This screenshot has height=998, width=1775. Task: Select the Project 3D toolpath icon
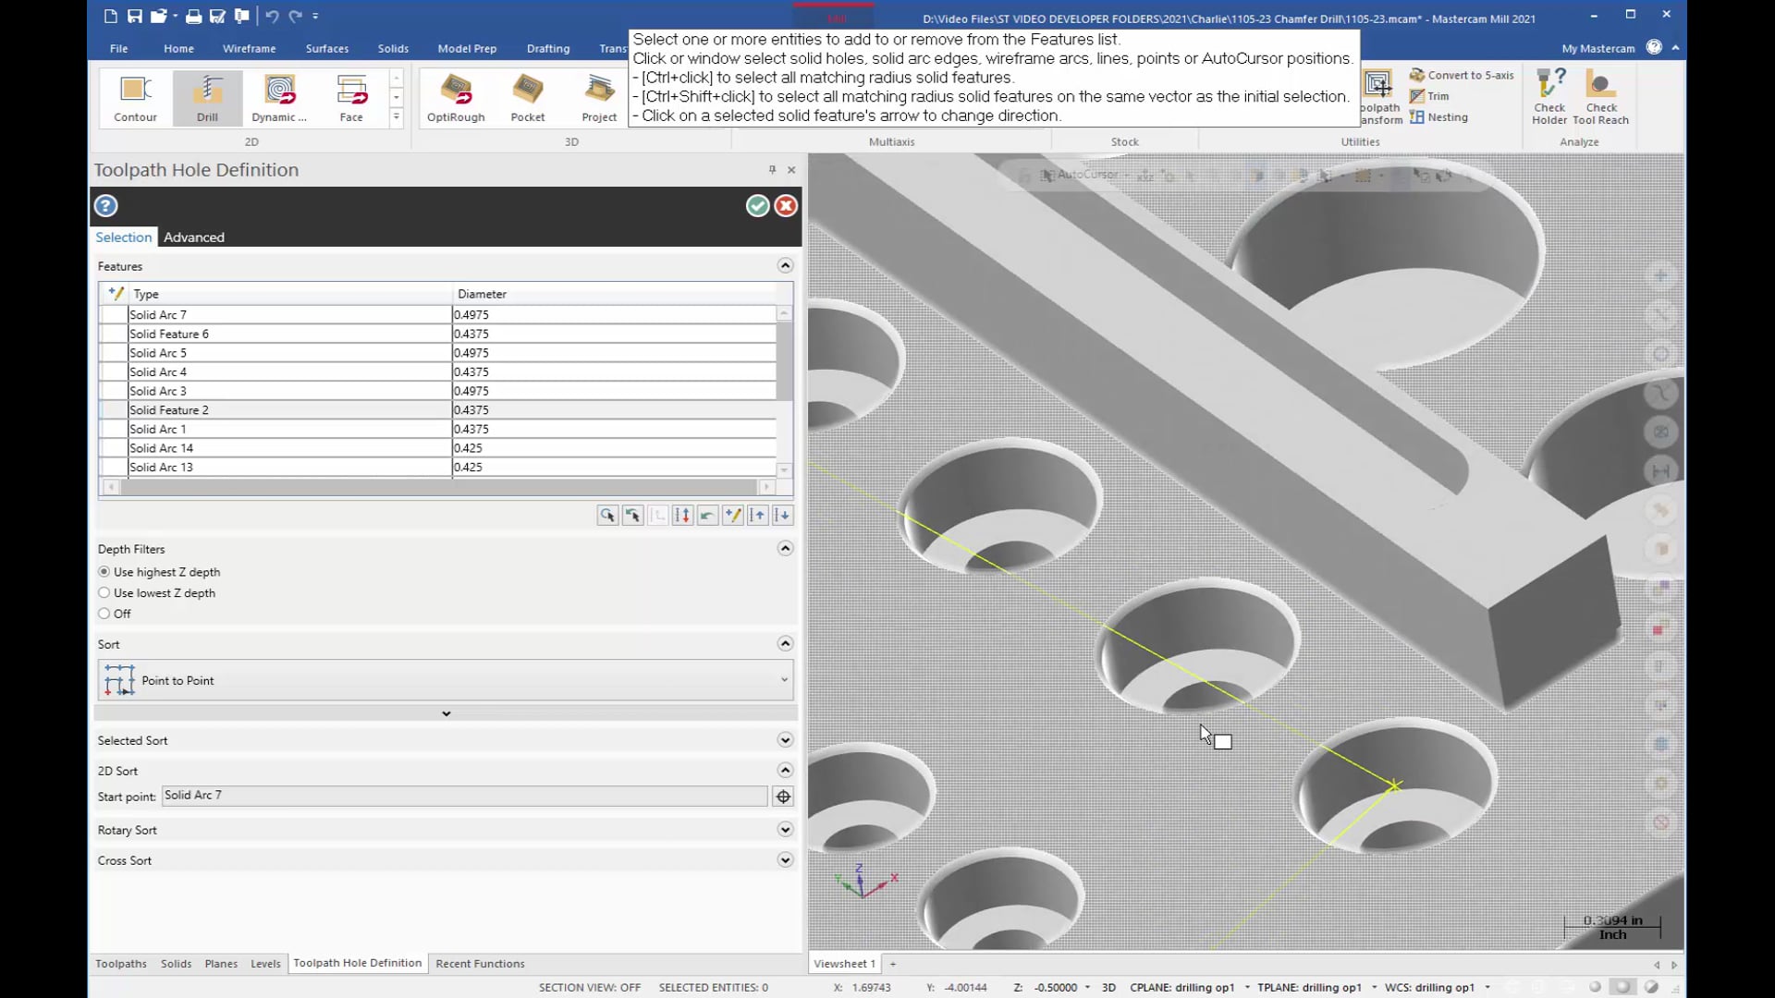(x=599, y=98)
